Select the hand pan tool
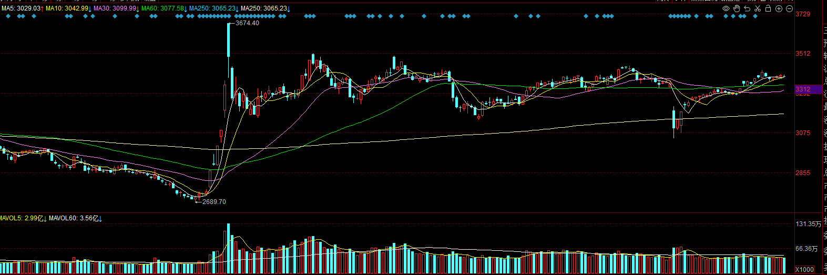Screen dimensions: 827x275 pyautogui.click(x=737, y=9)
